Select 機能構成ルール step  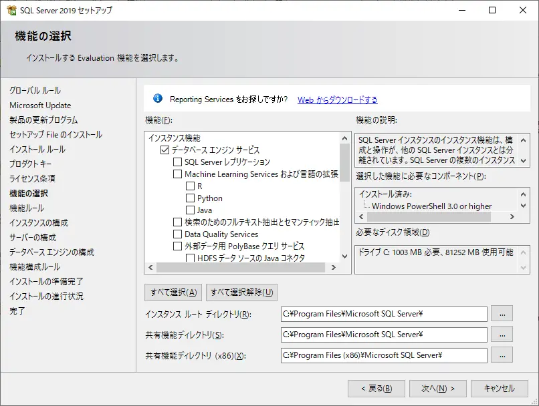click(x=35, y=266)
